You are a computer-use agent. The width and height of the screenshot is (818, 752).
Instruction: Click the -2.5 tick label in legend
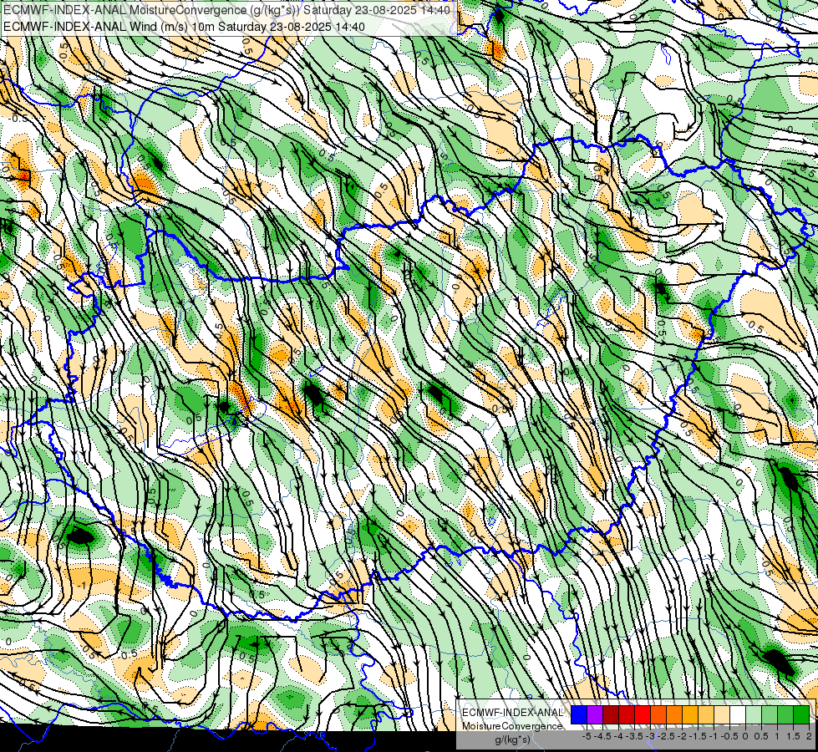666,736
